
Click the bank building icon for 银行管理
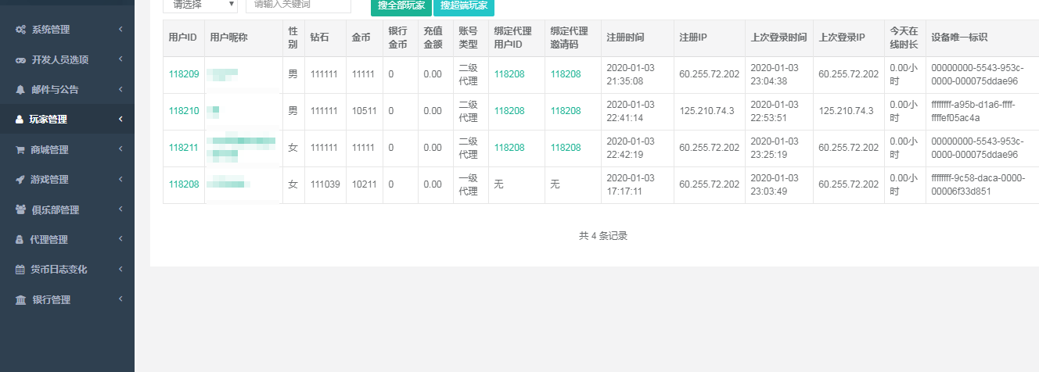coord(21,300)
